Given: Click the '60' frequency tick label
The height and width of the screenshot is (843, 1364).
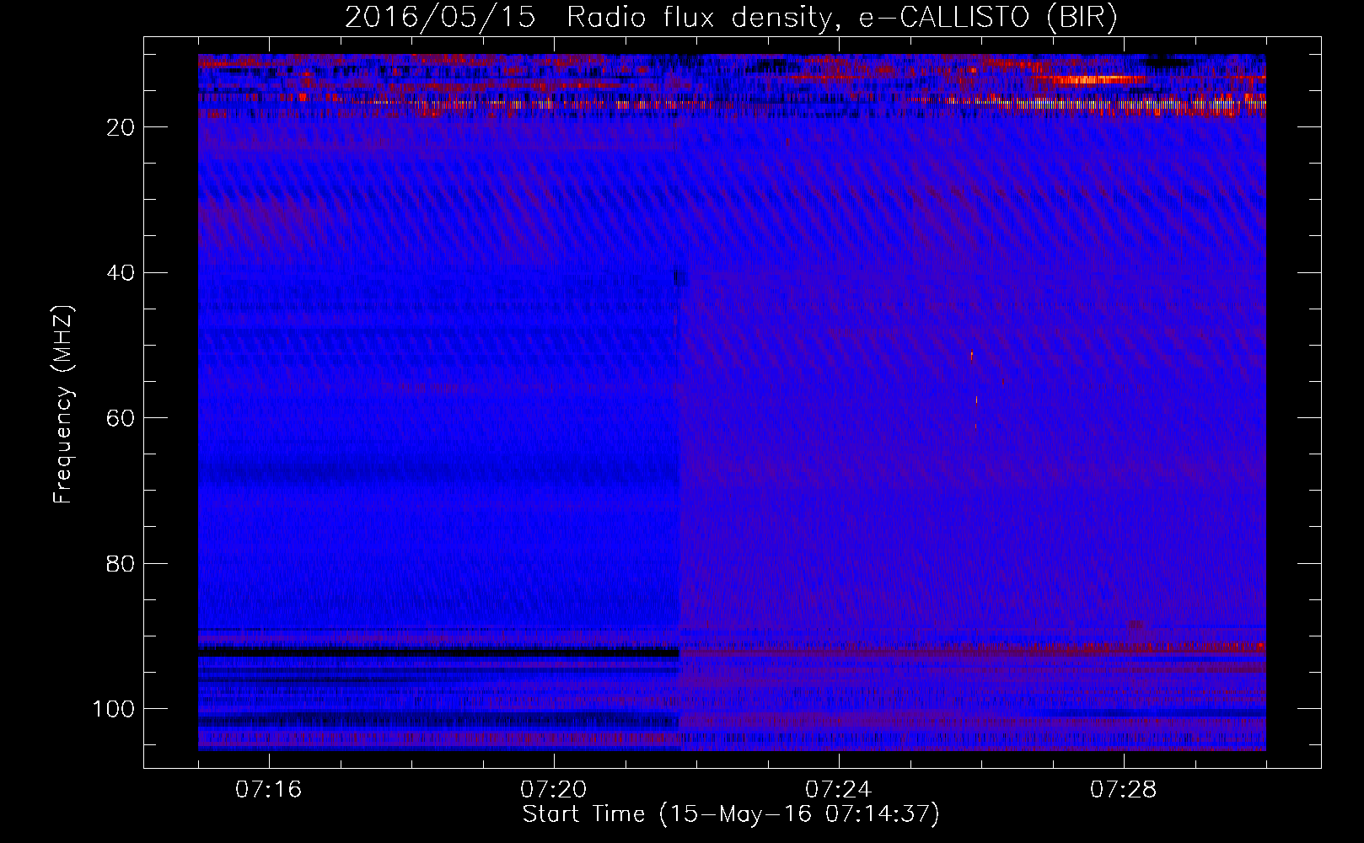Looking at the screenshot, I should (x=121, y=418).
